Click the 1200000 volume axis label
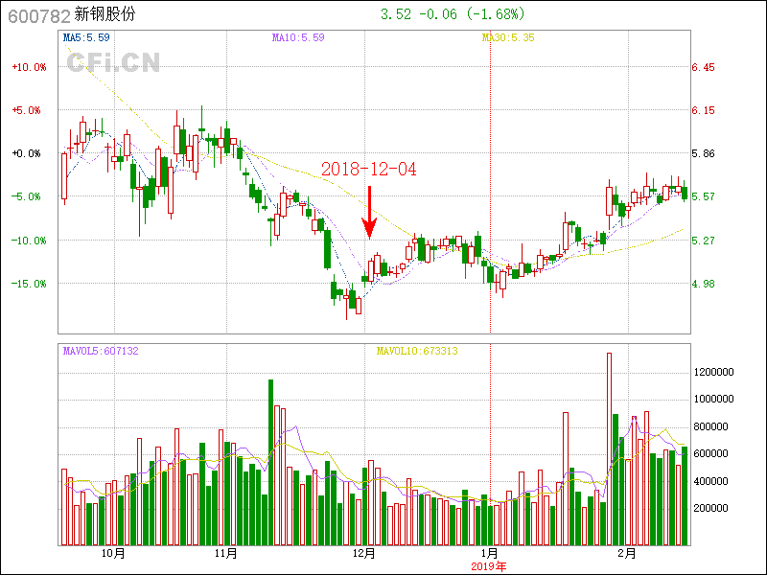 coord(714,371)
